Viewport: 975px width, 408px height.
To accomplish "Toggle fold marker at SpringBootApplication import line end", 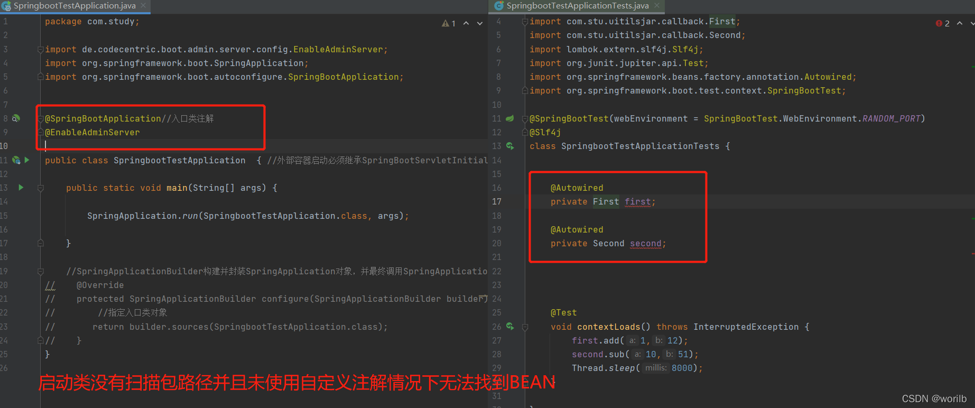I will pos(40,77).
